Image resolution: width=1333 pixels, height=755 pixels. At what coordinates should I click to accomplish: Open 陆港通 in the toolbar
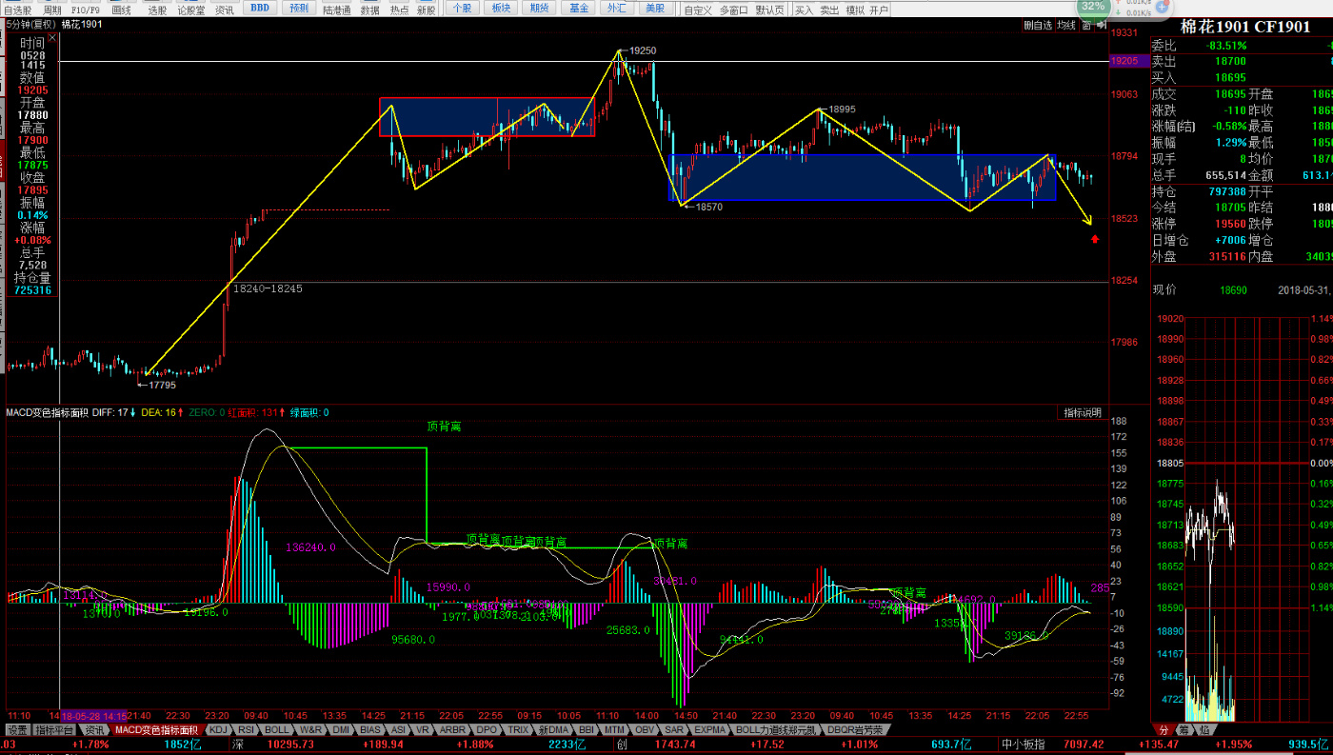click(x=337, y=10)
